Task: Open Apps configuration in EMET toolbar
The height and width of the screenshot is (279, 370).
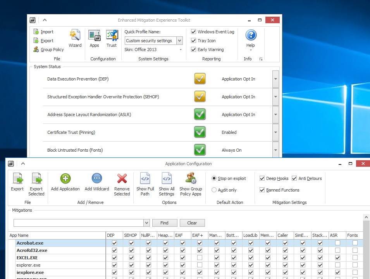Action: click(x=95, y=38)
